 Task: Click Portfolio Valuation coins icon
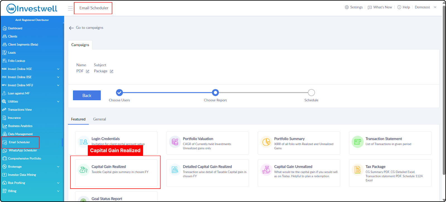pos(175,142)
